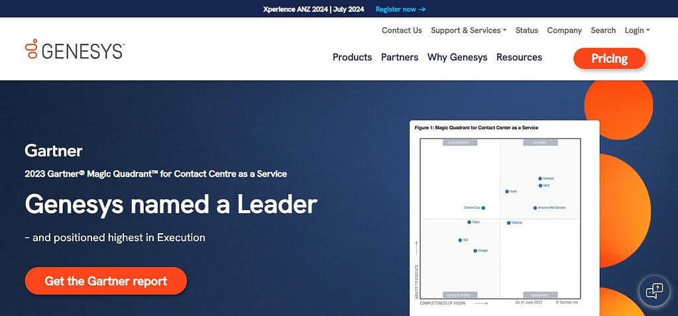678x316 pixels.
Task: Click the Amazon Web Services dot in chart
Action: [535, 207]
